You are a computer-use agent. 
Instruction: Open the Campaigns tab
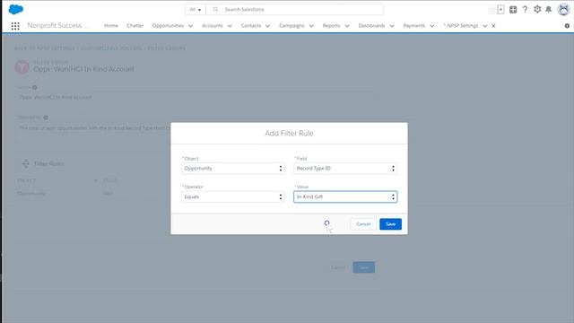click(x=291, y=26)
